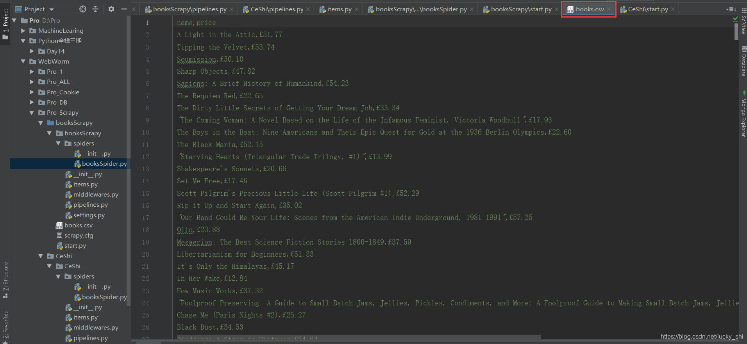Hide the Project panel with minimize icon
The width and height of the screenshot is (747, 344).
coord(124,9)
